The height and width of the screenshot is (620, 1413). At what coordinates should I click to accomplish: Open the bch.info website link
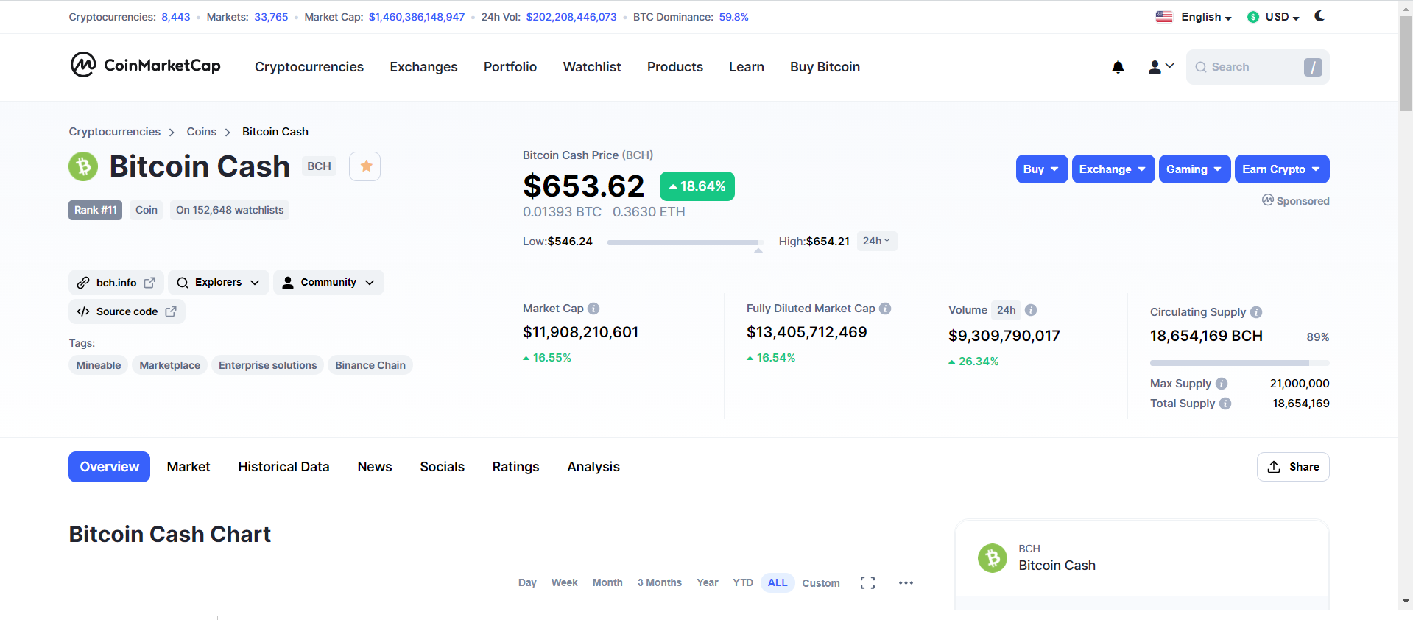116,283
